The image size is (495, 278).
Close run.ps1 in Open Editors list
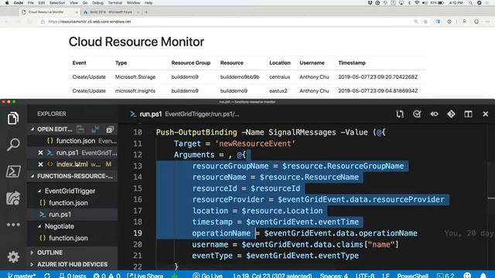(40, 153)
